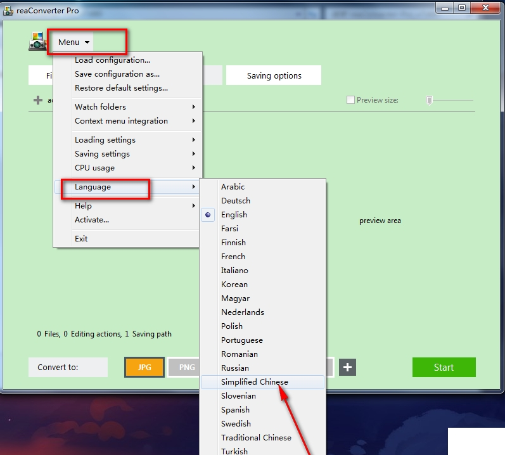505x455 pixels.
Task: Choose Russian from language list
Action: [x=262, y=368]
